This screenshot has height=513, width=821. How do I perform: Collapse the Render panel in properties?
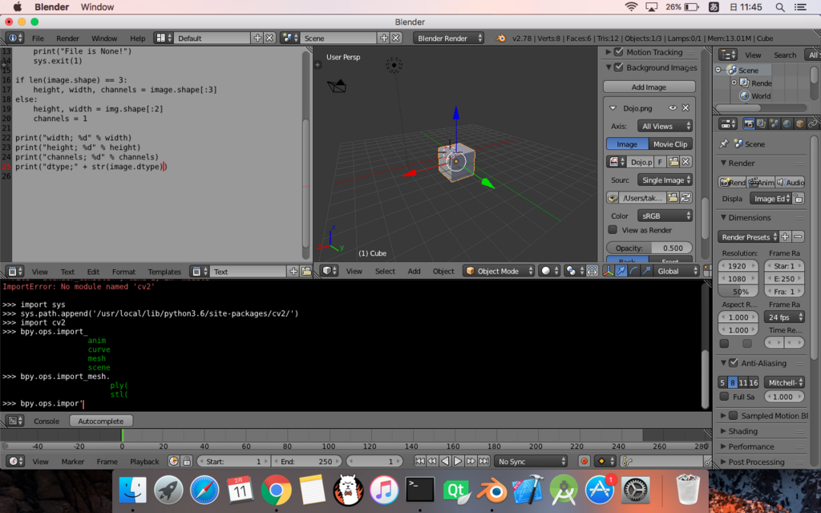tap(724, 163)
